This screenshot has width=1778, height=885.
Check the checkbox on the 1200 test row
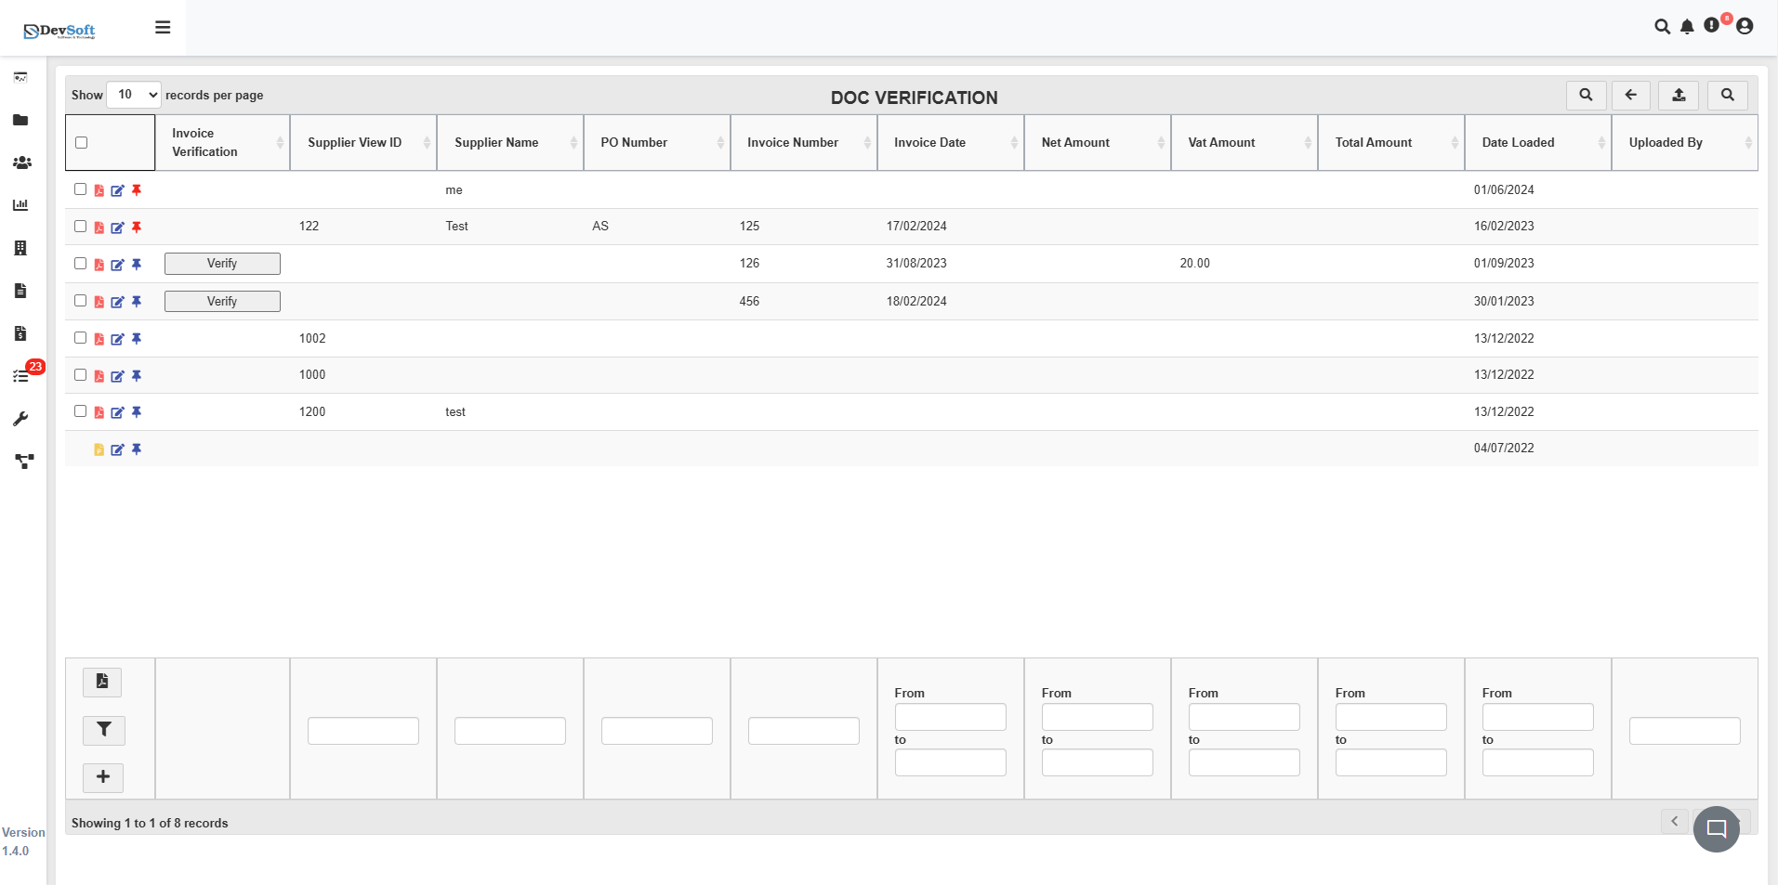click(x=80, y=411)
